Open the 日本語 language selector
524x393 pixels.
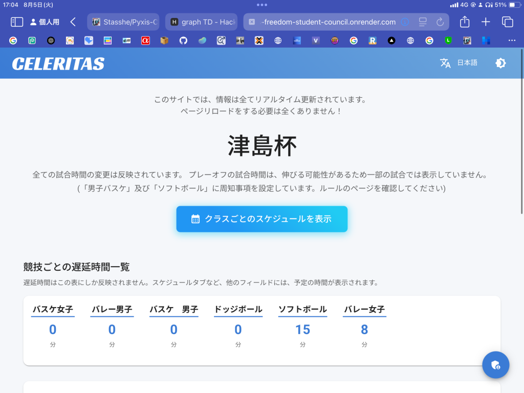(x=467, y=63)
